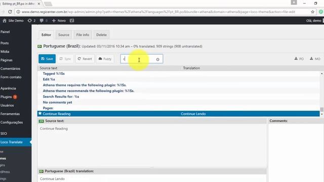Revert unsaved translation changes
This screenshot has height=182, width=324.
pyautogui.click(x=85, y=59)
